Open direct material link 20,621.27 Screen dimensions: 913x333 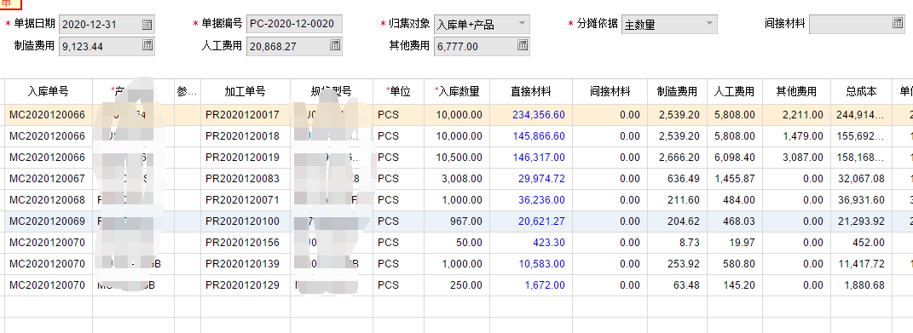click(x=541, y=221)
